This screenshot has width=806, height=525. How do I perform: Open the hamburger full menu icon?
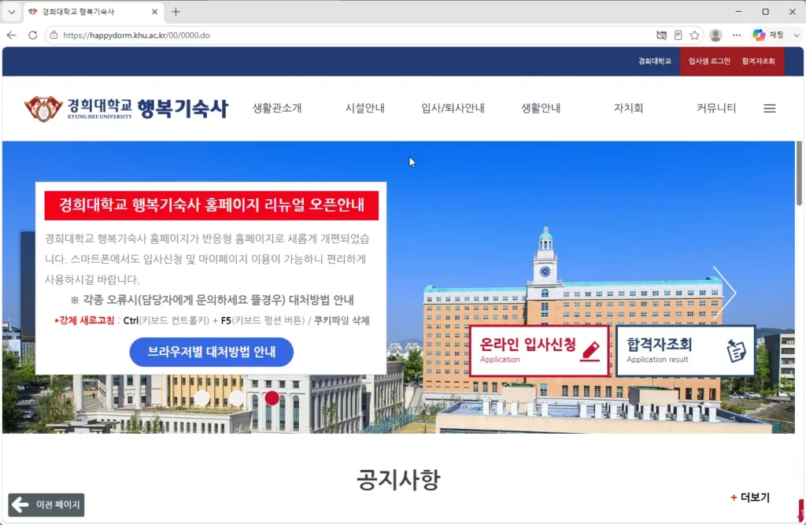click(770, 109)
